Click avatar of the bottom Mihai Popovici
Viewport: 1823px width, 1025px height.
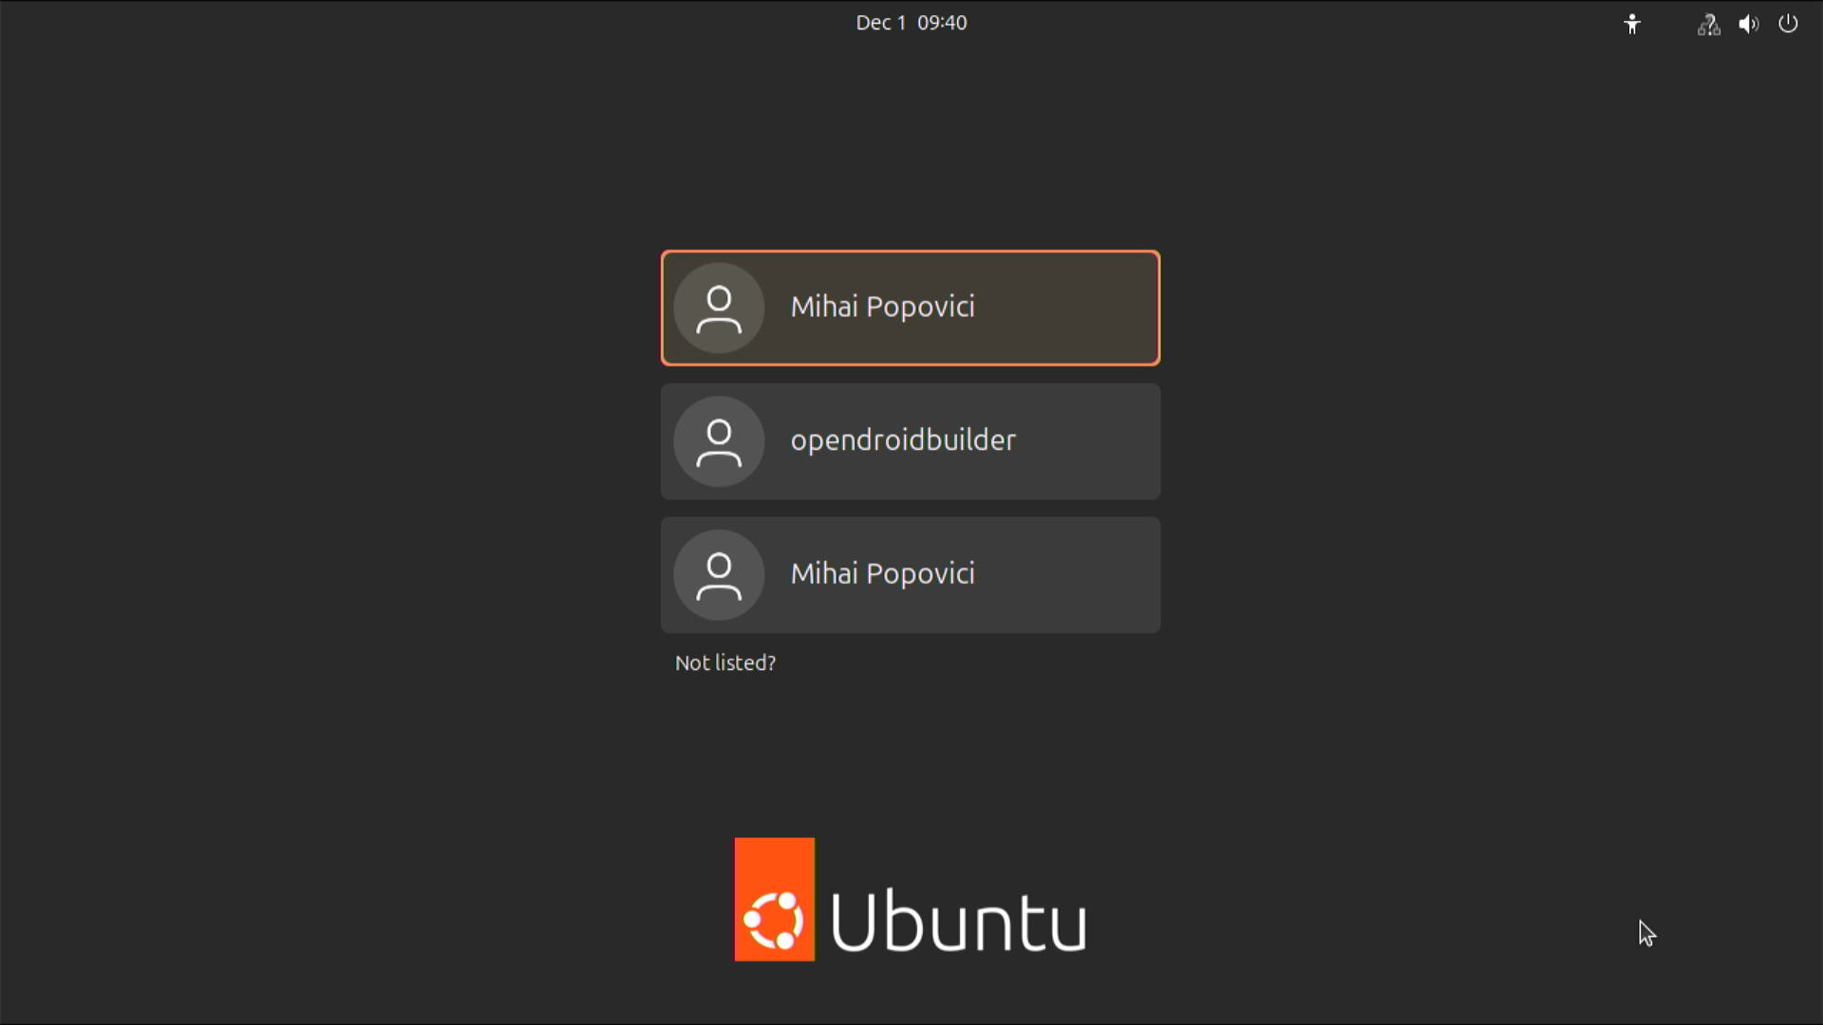pos(719,575)
